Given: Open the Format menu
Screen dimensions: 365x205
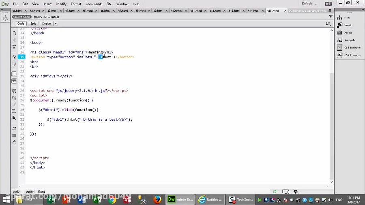Looking at the screenshot, I should (x=76, y=4).
